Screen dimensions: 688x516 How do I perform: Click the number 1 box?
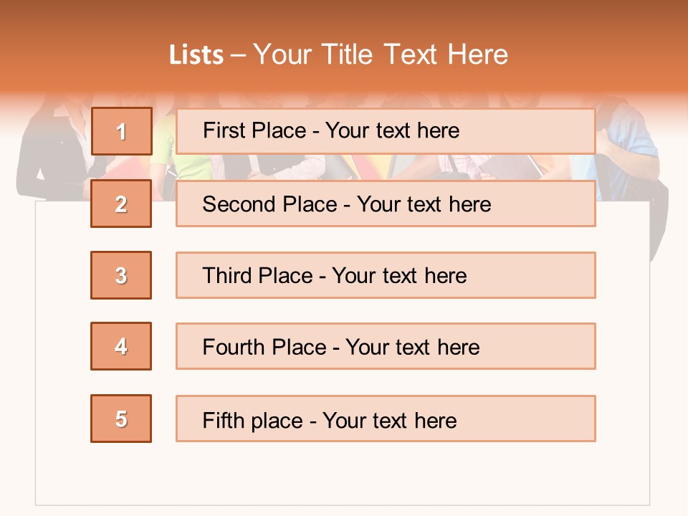coord(121,131)
